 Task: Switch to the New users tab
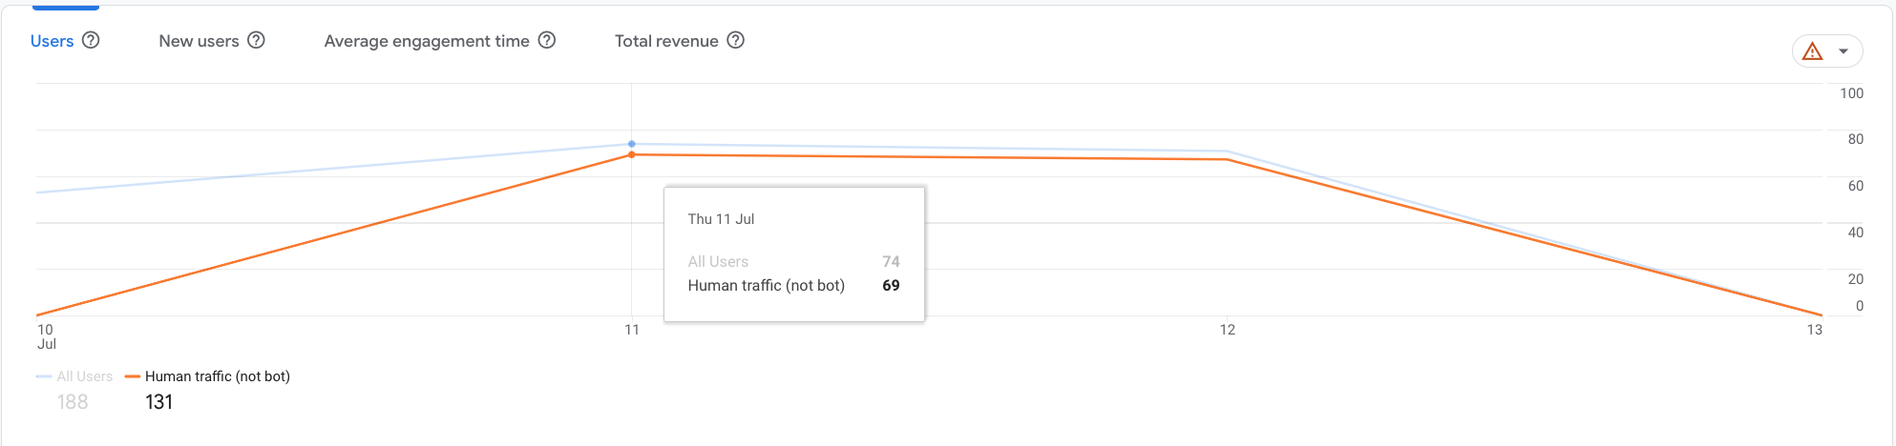[199, 41]
